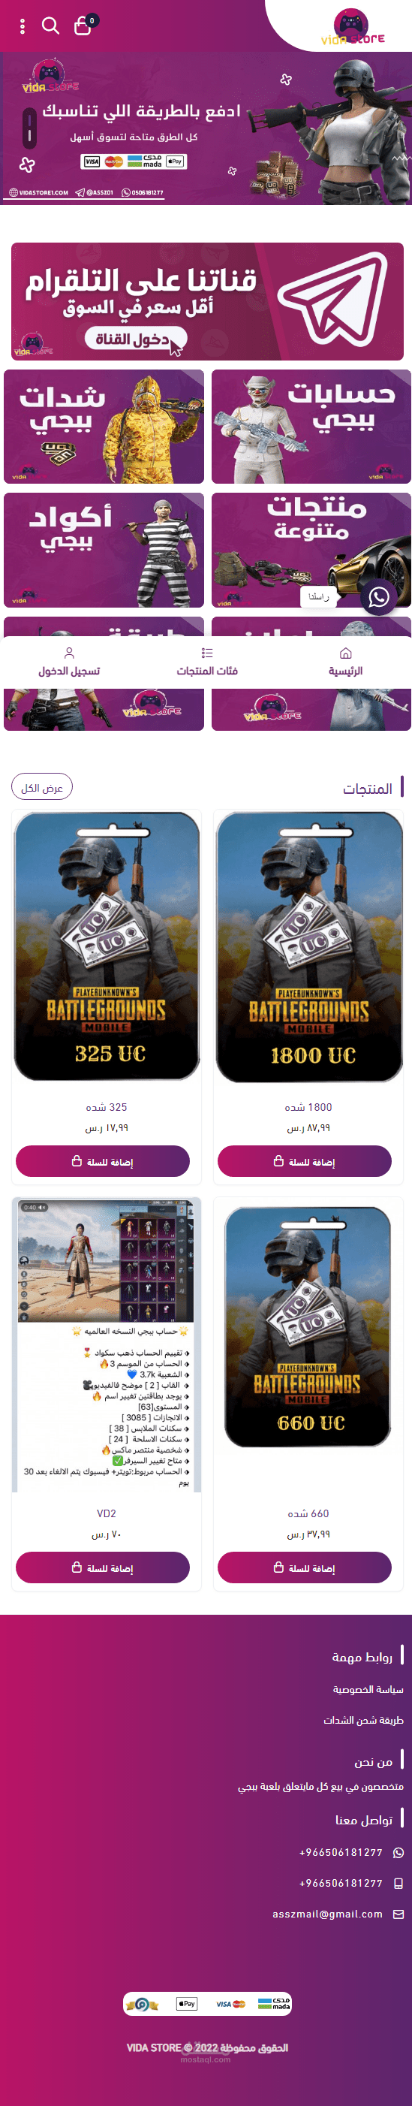Add 325 UC to cart
The image size is (412, 2106).
pos(103,1161)
